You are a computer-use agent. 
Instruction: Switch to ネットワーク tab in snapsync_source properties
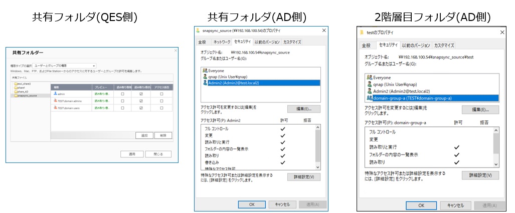[222, 42]
